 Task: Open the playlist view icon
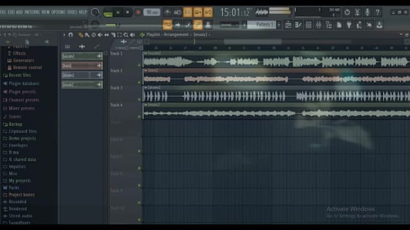coord(288,25)
